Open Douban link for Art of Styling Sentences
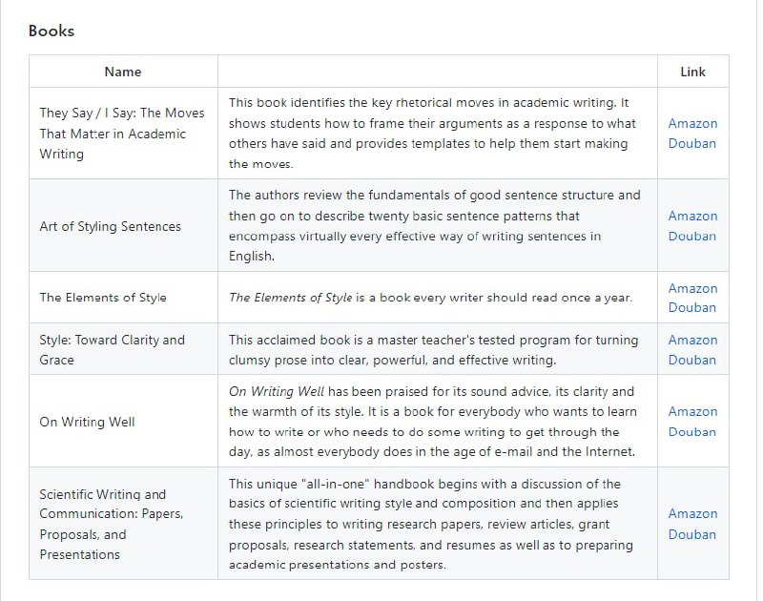 click(x=692, y=236)
